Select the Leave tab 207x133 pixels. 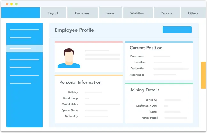pos(111,13)
